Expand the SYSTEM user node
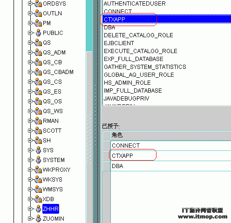The image size is (231, 223). (x=30, y=160)
